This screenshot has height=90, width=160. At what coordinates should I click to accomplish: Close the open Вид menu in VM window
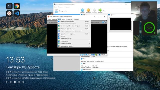click(59, 19)
